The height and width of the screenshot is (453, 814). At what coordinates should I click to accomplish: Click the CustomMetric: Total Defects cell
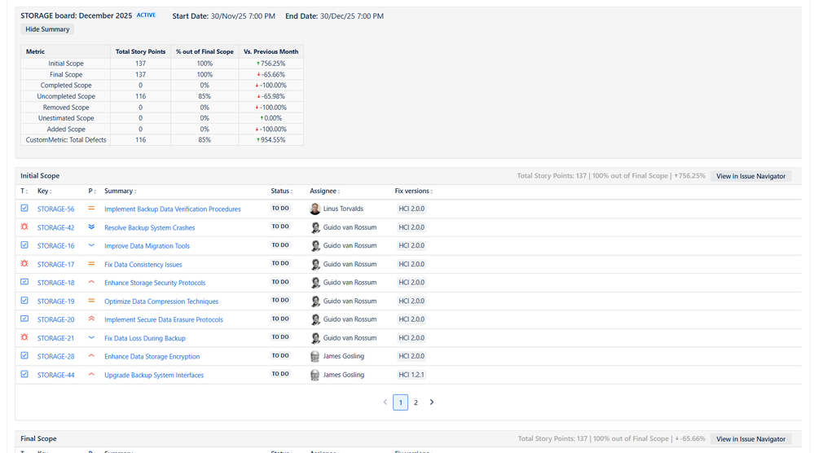click(x=66, y=140)
